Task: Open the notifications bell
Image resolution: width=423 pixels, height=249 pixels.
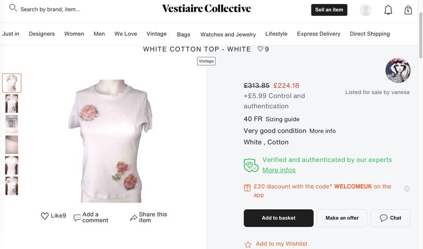Action: 388,10
